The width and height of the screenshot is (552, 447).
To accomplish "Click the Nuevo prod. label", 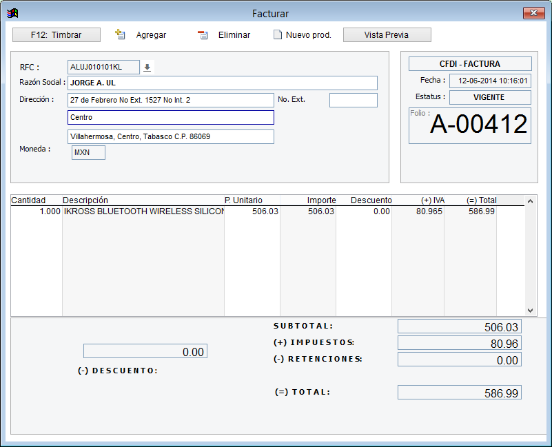I will [x=308, y=35].
